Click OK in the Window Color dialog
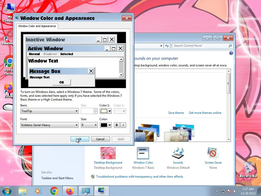Viewport: 261px width, 196px height. click(80, 139)
